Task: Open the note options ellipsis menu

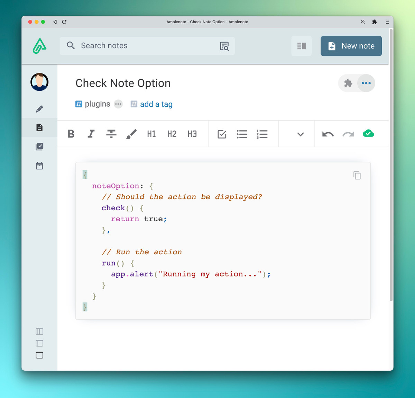Action: click(366, 83)
